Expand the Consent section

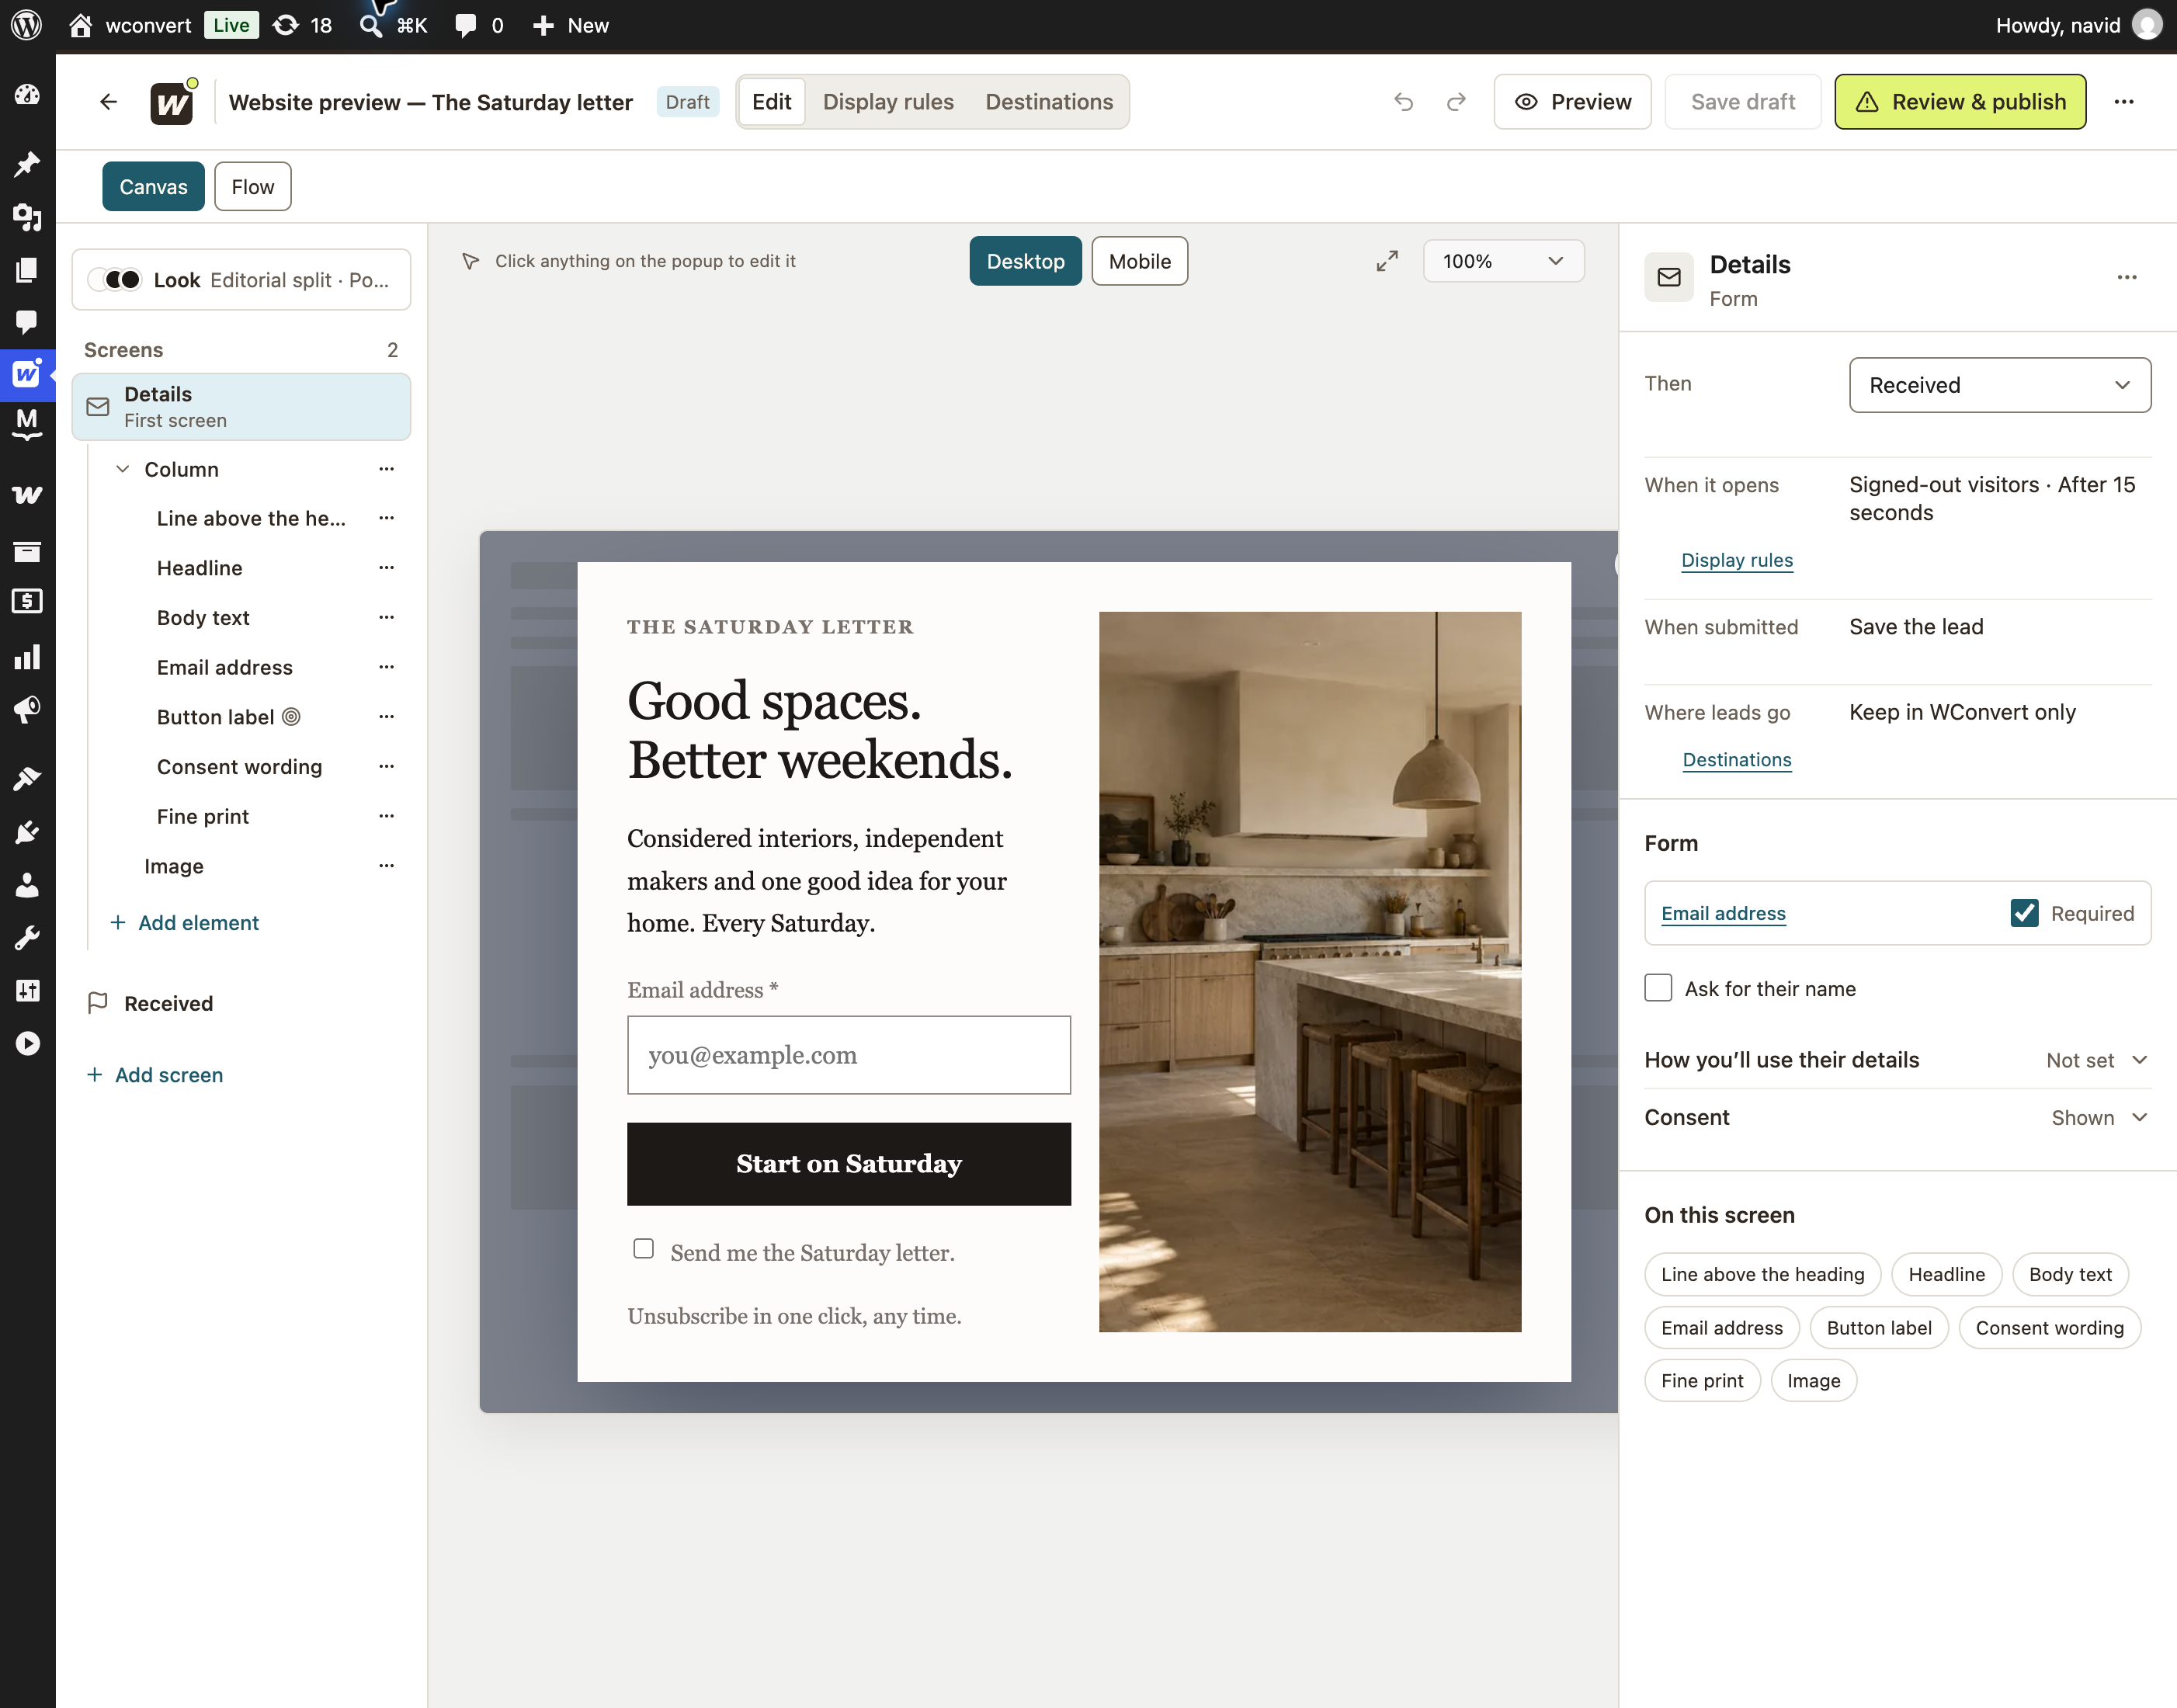click(1897, 1118)
